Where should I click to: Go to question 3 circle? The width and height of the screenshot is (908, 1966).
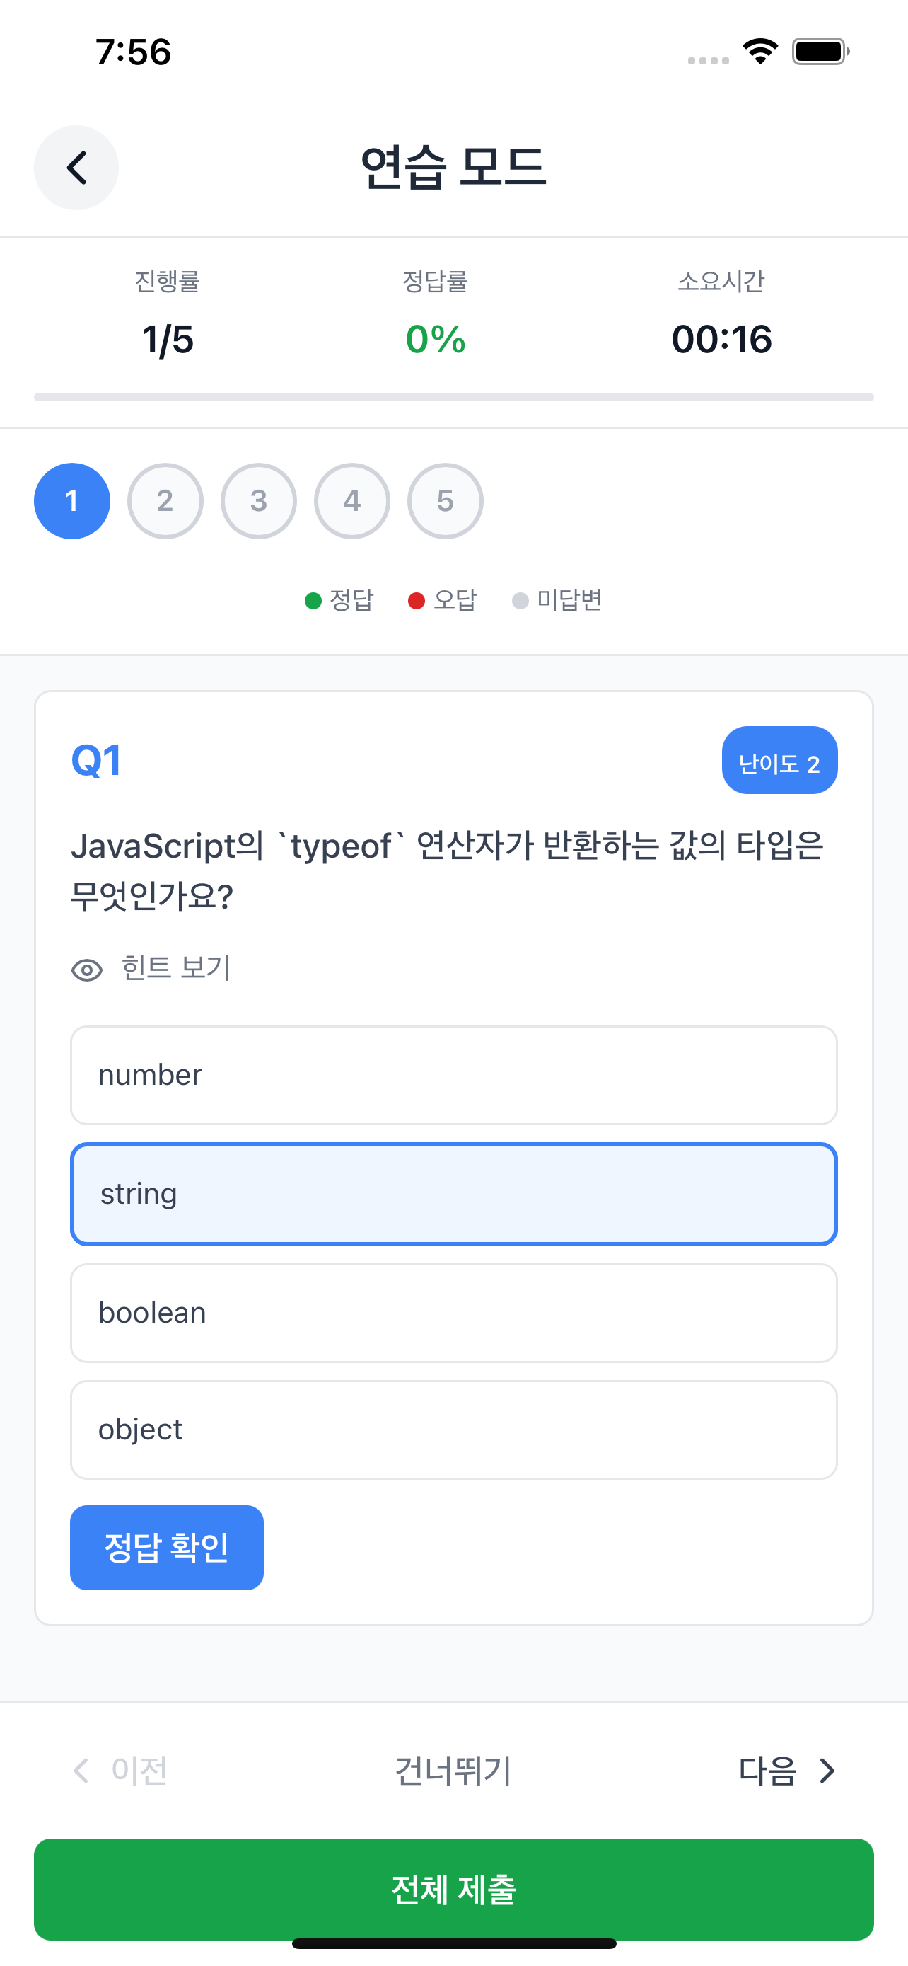258,500
